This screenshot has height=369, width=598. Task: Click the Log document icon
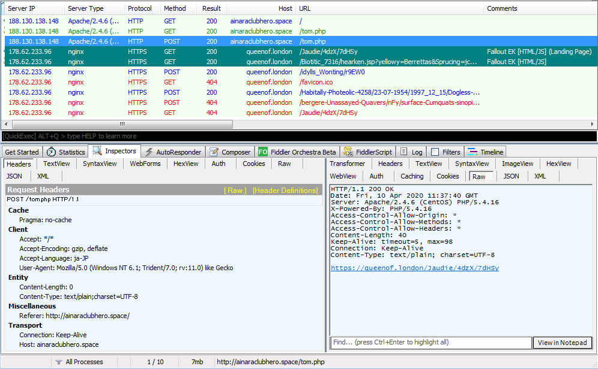coord(404,152)
